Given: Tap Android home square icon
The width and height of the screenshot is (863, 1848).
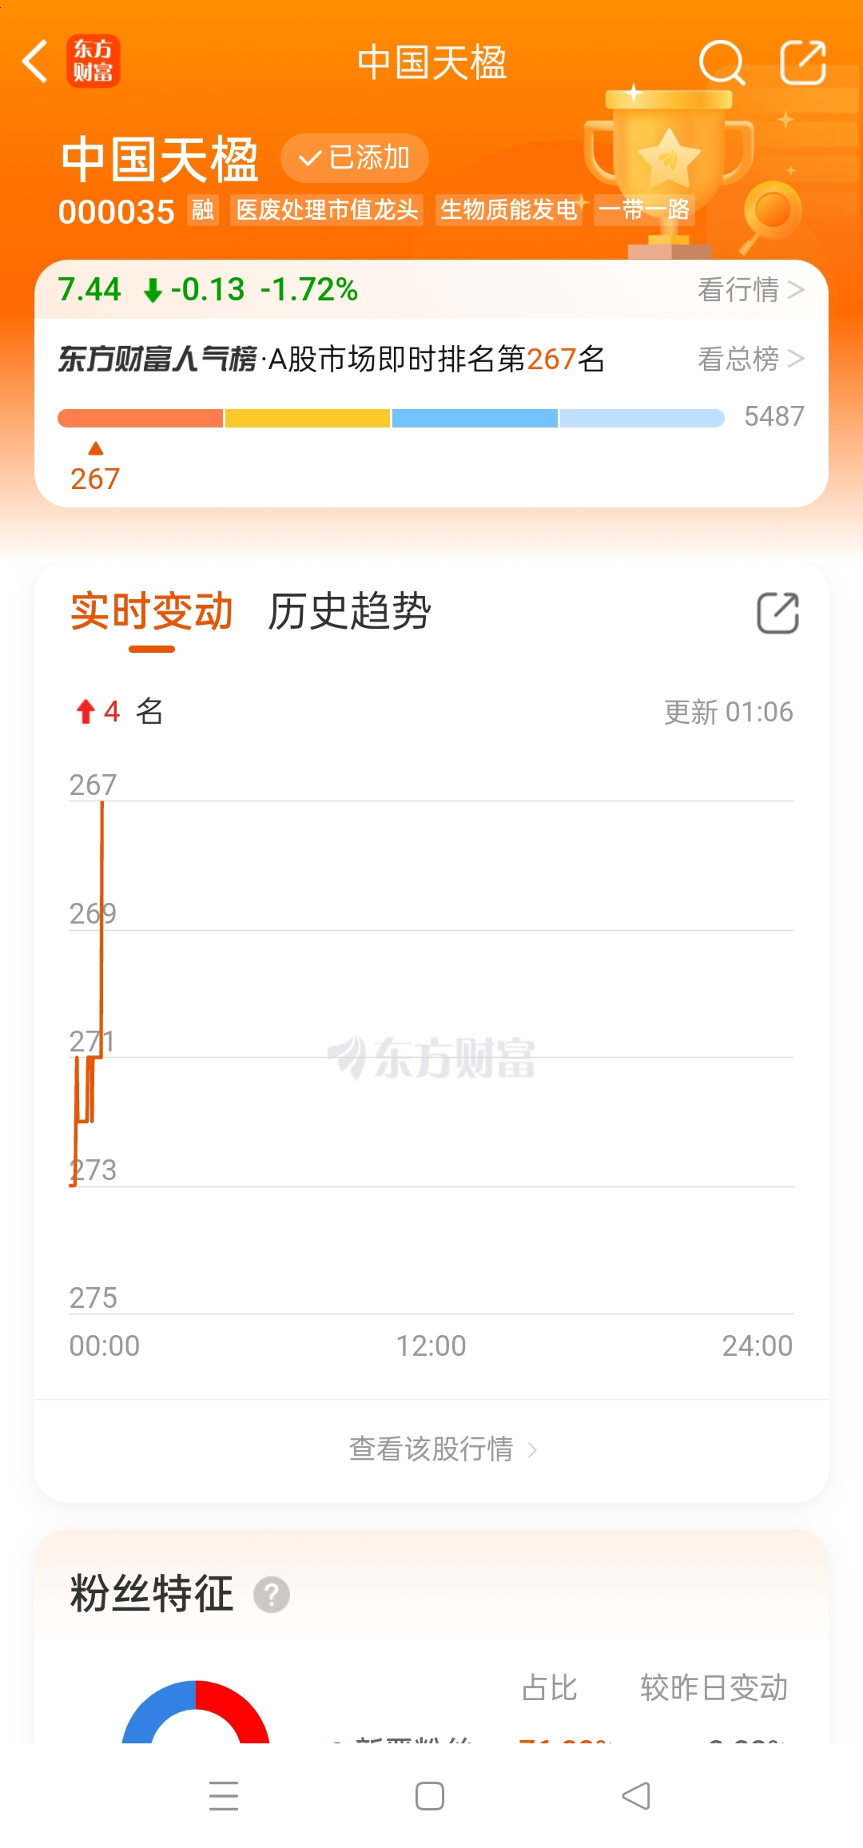Looking at the screenshot, I should pyautogui.click(x=430, y=1795).
